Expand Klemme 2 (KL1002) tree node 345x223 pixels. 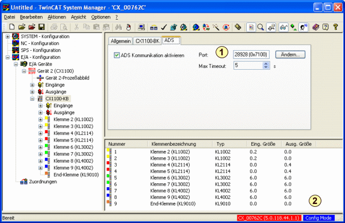tap(40, 119)
